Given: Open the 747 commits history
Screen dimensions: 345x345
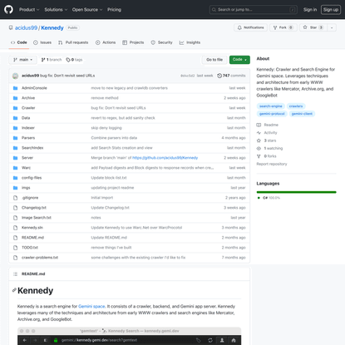Looking at the screenshot, I should [x=231, y=76].
